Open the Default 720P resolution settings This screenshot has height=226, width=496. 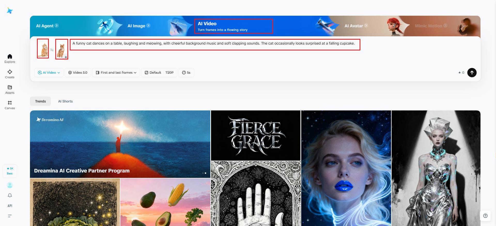pos(159,73)
